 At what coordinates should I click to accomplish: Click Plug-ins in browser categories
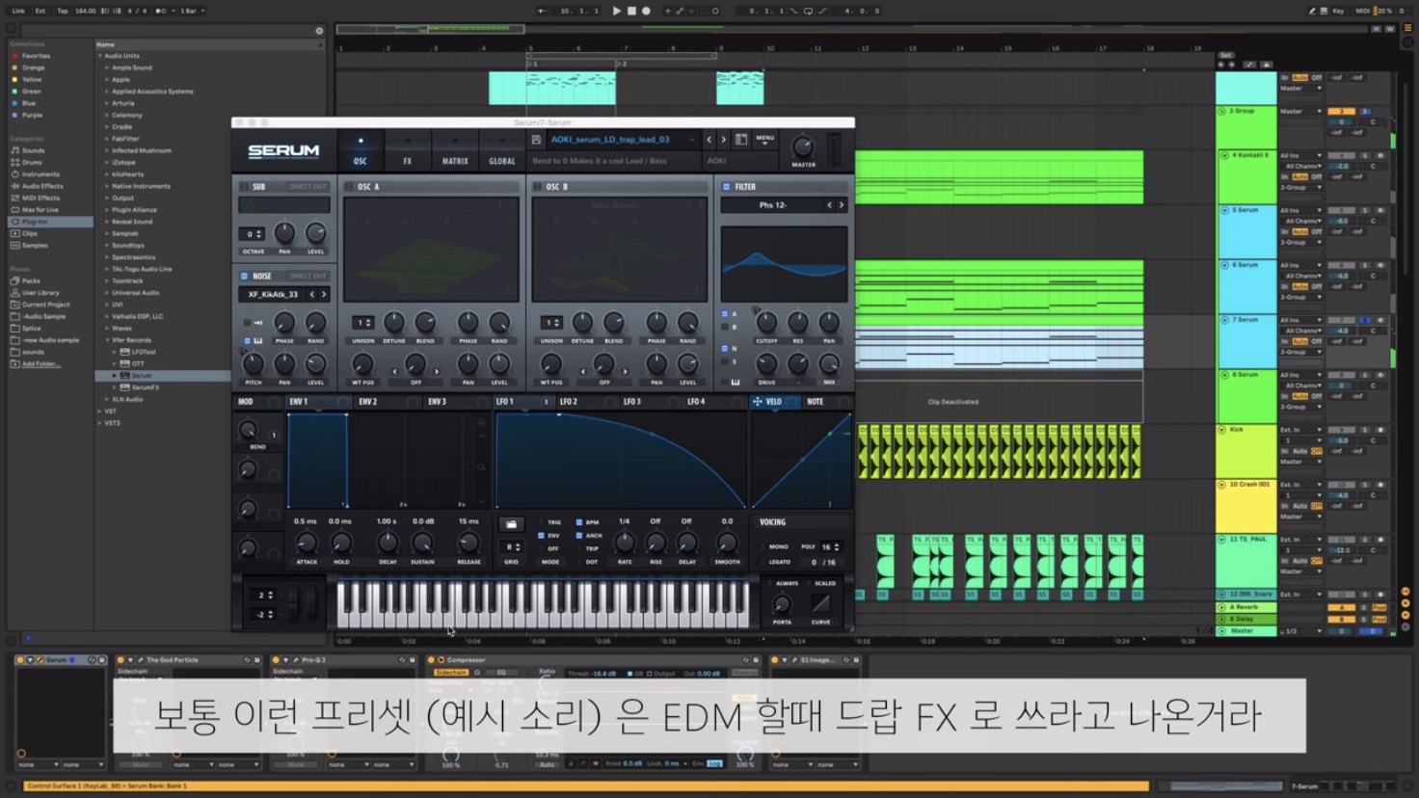[x=35, y=222]
